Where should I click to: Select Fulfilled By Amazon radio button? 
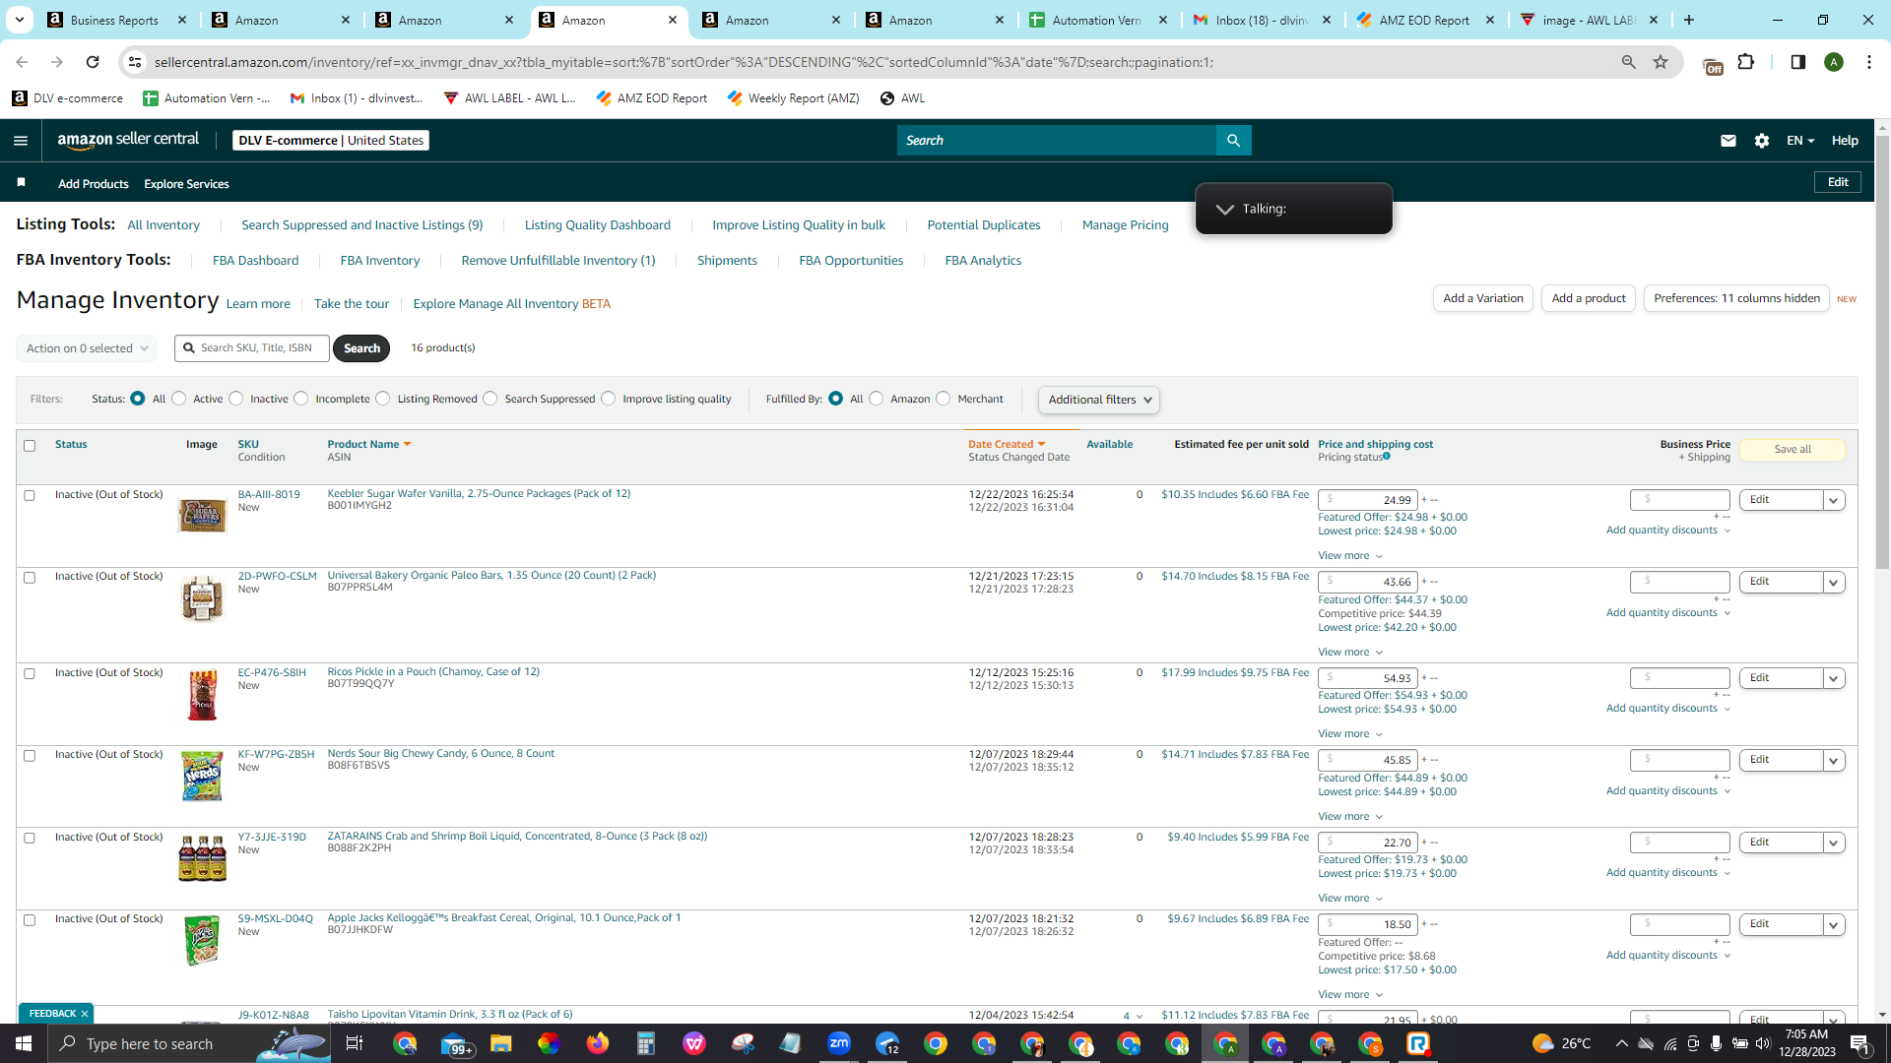(876, 399)
